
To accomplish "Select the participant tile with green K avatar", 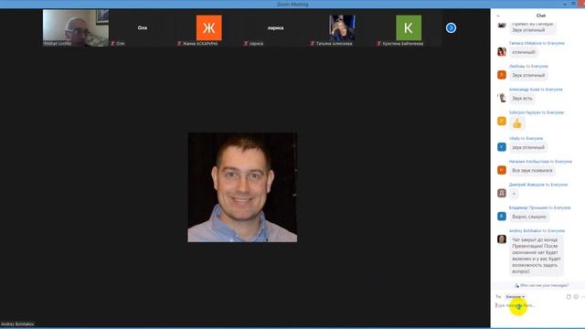I will (x=409, y=28).
